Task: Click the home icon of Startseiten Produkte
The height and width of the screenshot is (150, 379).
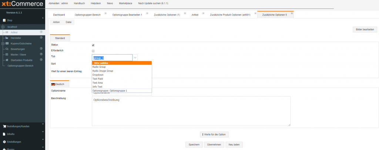Action: pos(7,60)
